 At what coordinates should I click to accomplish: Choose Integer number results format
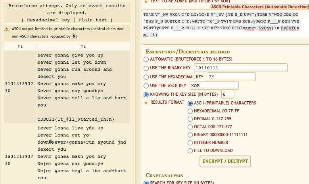pyautogui.click(x=190, y=143)
